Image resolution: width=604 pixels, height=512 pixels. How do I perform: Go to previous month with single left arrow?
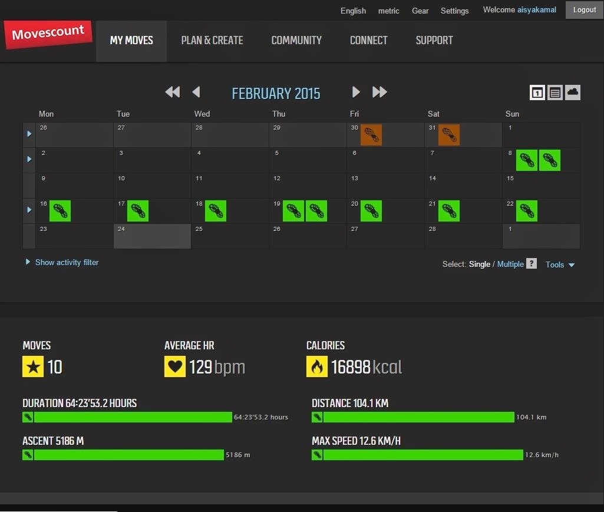point(196,92)
